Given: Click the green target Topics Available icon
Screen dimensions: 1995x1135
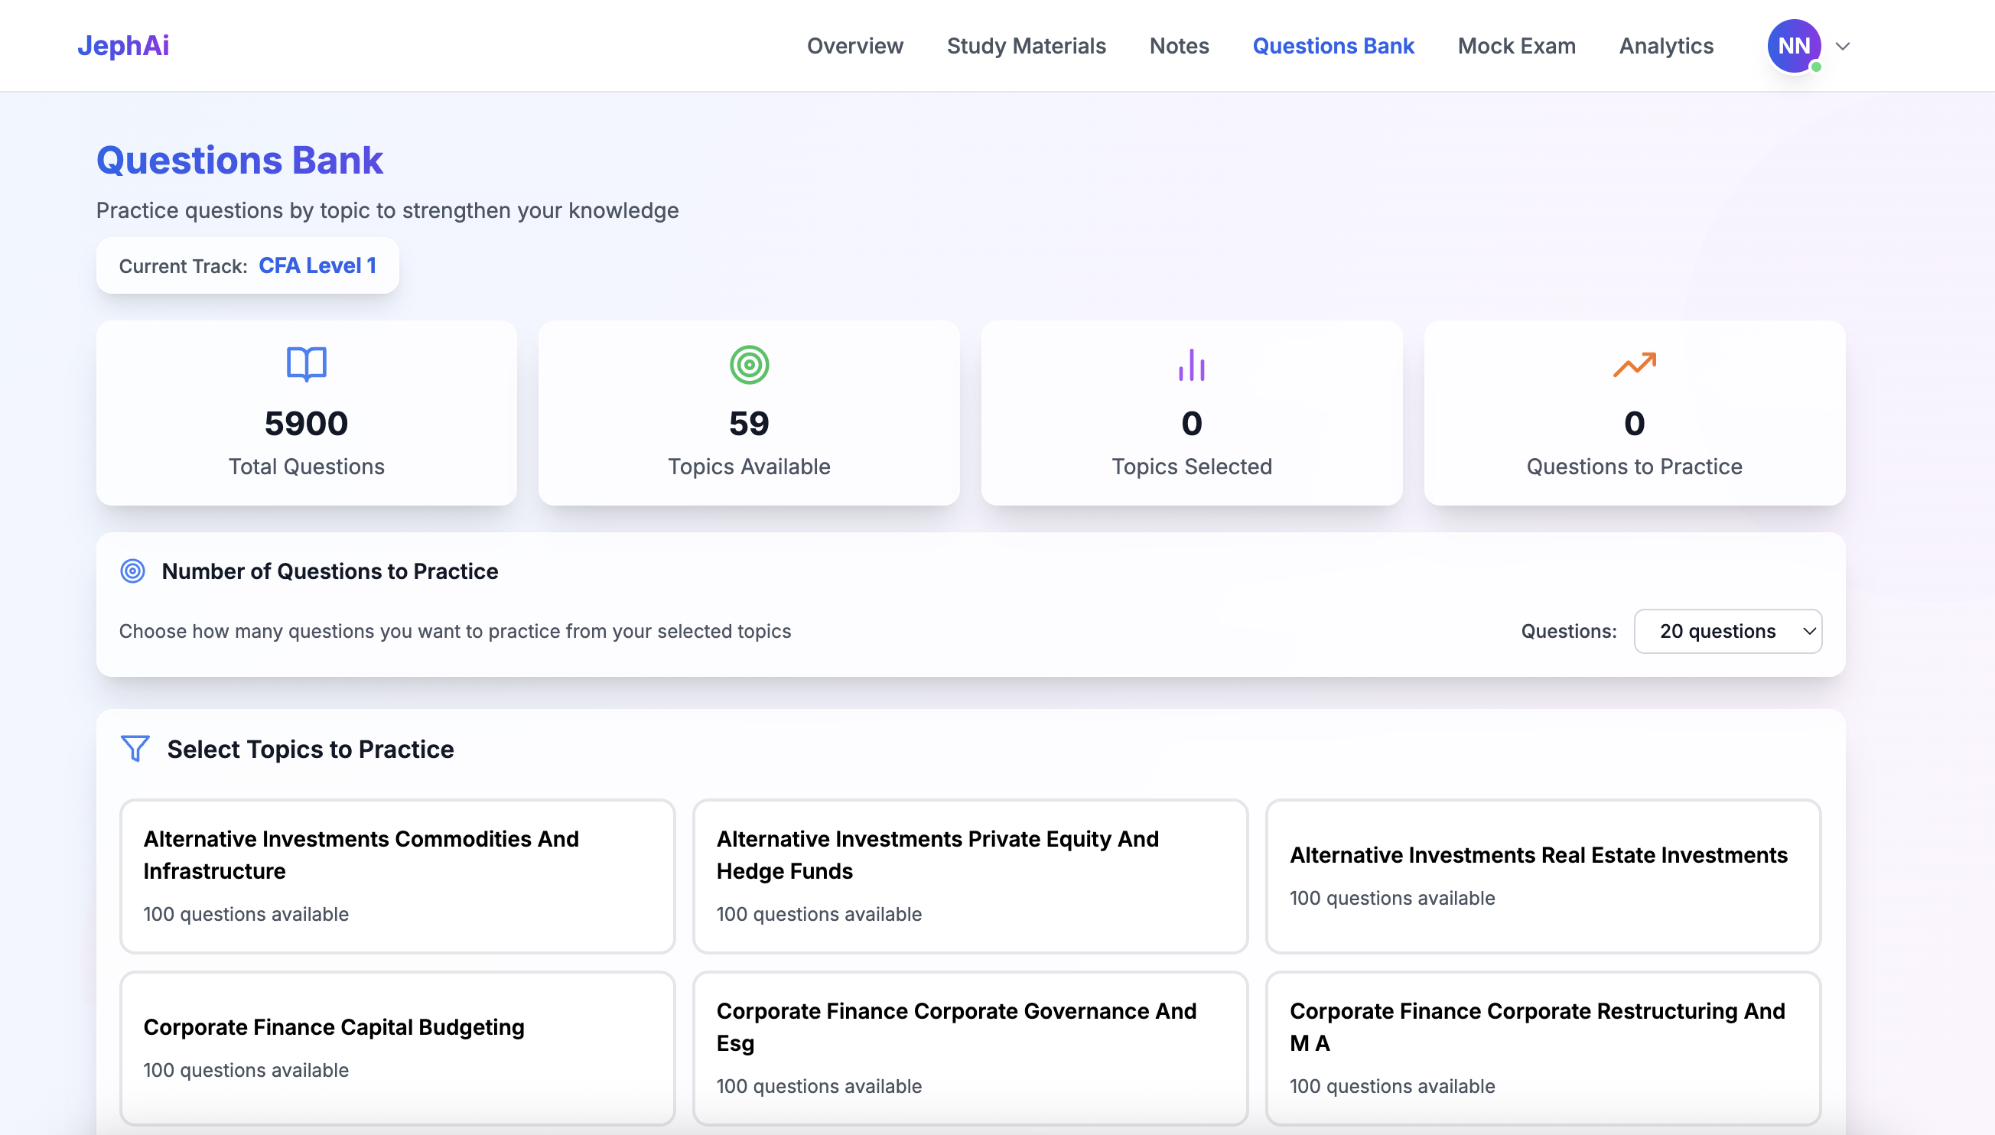Looking at the screenshot, I should tap(748, 364).
